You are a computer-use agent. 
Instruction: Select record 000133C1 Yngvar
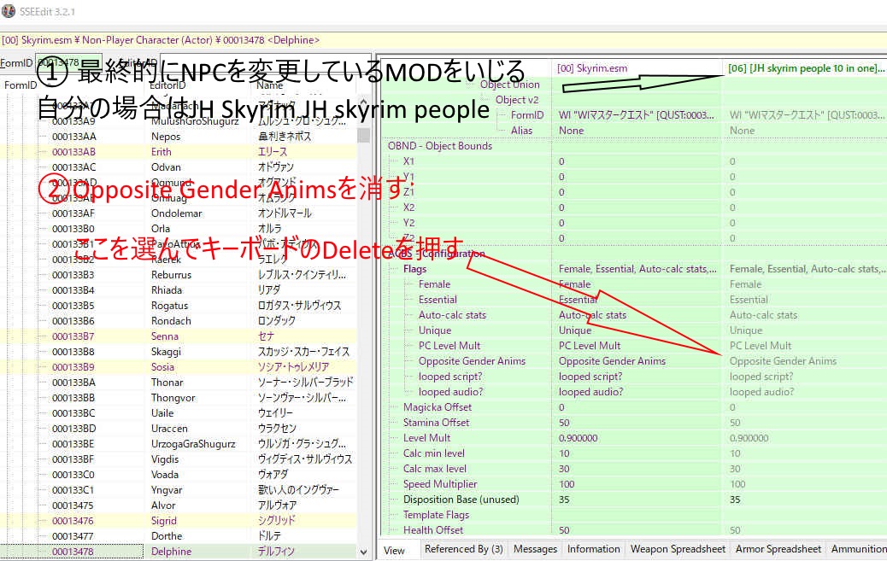point(179,490)
